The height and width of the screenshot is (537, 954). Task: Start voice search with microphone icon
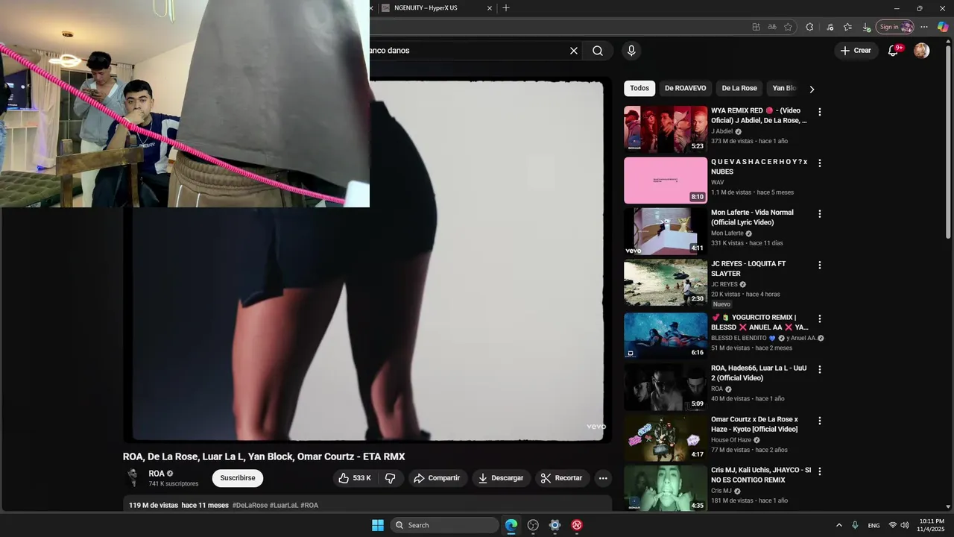[x=631, y=51]
